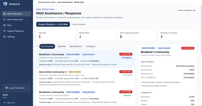Open Support Requests in the sidebar
Screen dimensions: 202x106
[17, 31]
